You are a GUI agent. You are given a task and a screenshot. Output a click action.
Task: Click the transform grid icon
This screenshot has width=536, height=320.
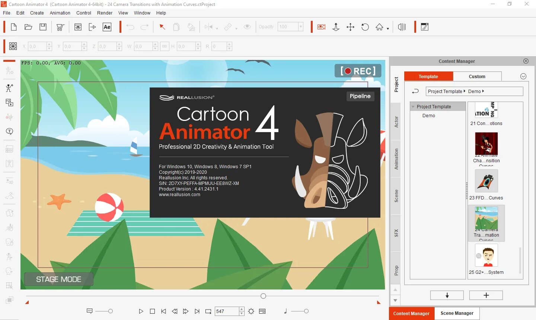pos(13,46)
